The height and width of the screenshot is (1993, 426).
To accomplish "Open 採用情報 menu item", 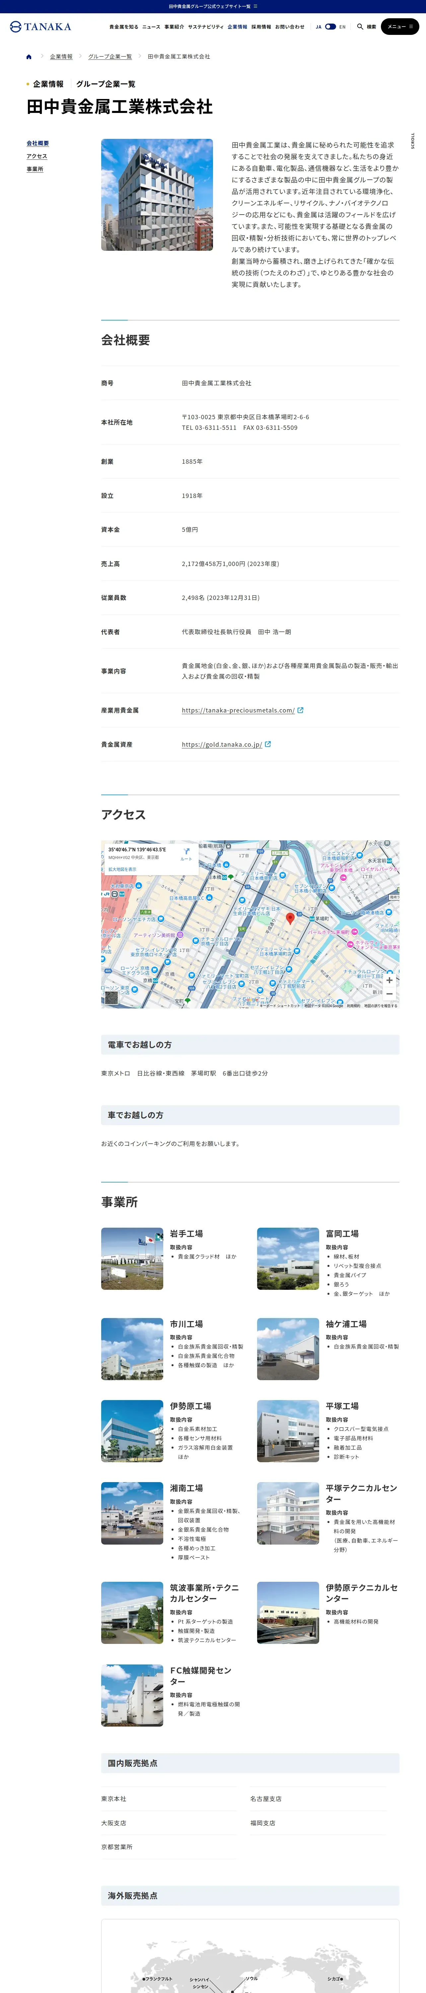I will [261, 26].
